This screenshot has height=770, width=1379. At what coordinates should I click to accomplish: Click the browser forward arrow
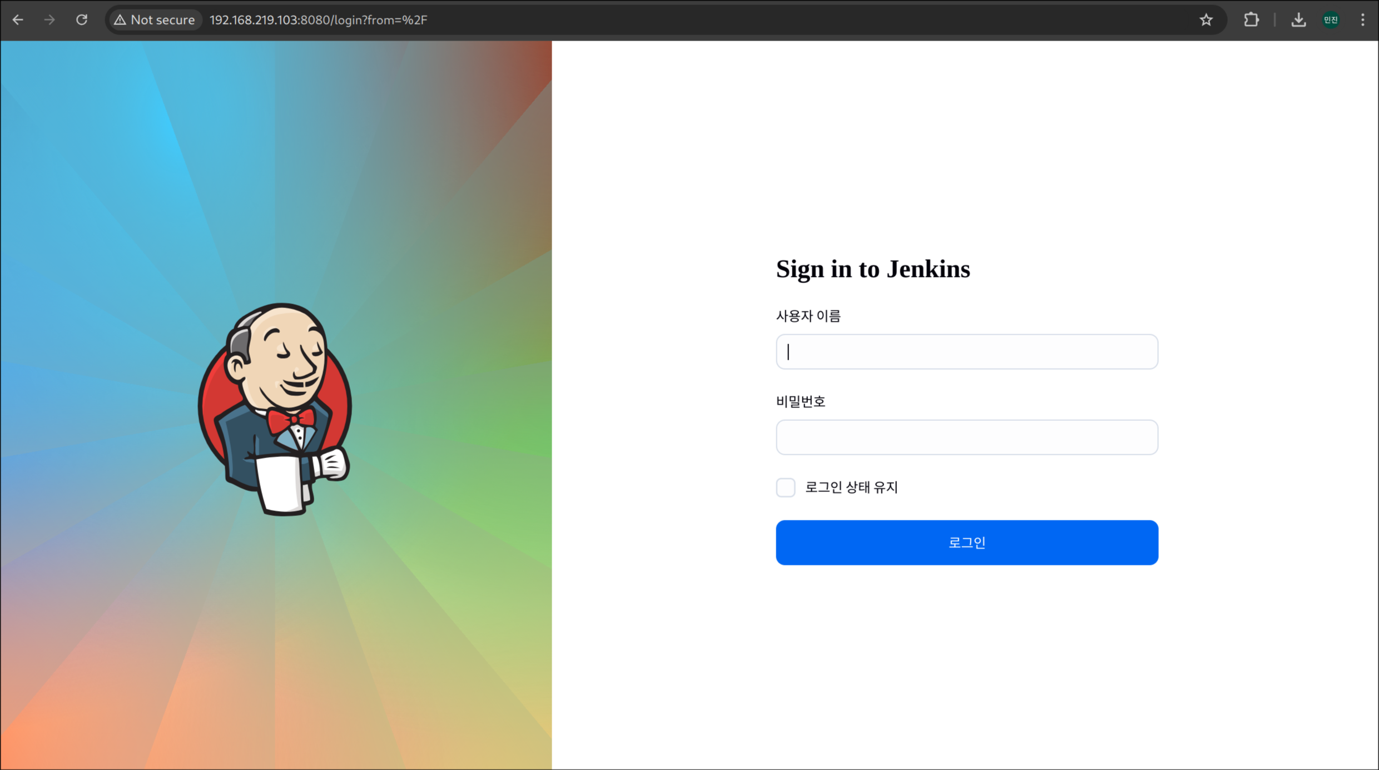49,20
